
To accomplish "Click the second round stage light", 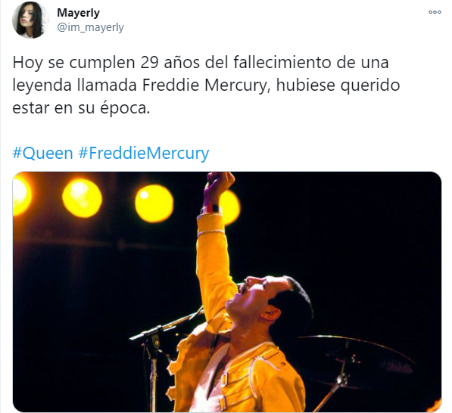I will click(82, 198).
